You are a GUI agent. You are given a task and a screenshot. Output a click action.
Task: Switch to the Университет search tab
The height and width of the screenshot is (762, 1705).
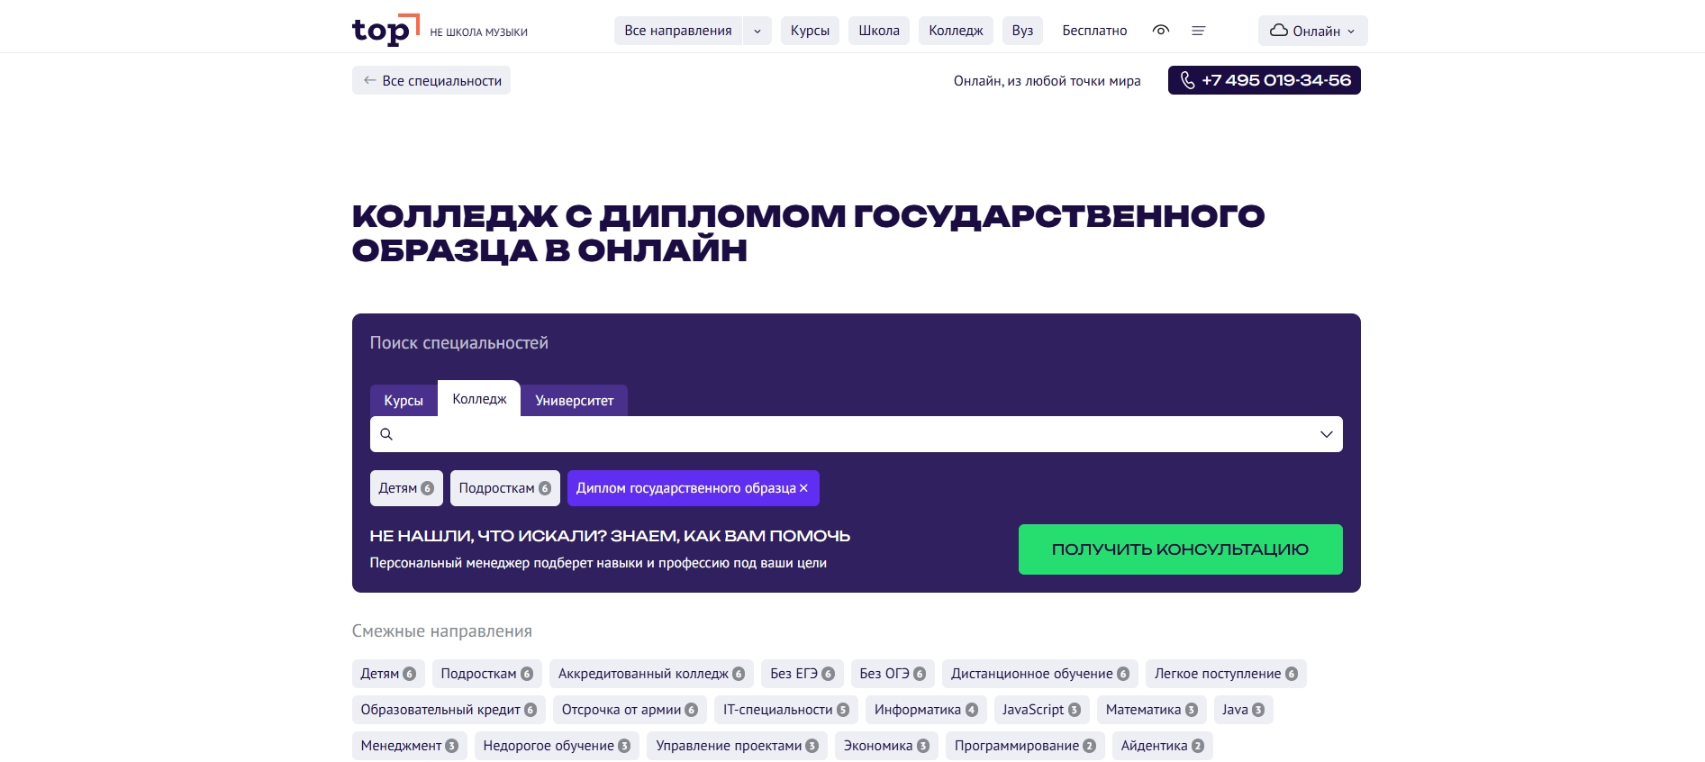575,400
